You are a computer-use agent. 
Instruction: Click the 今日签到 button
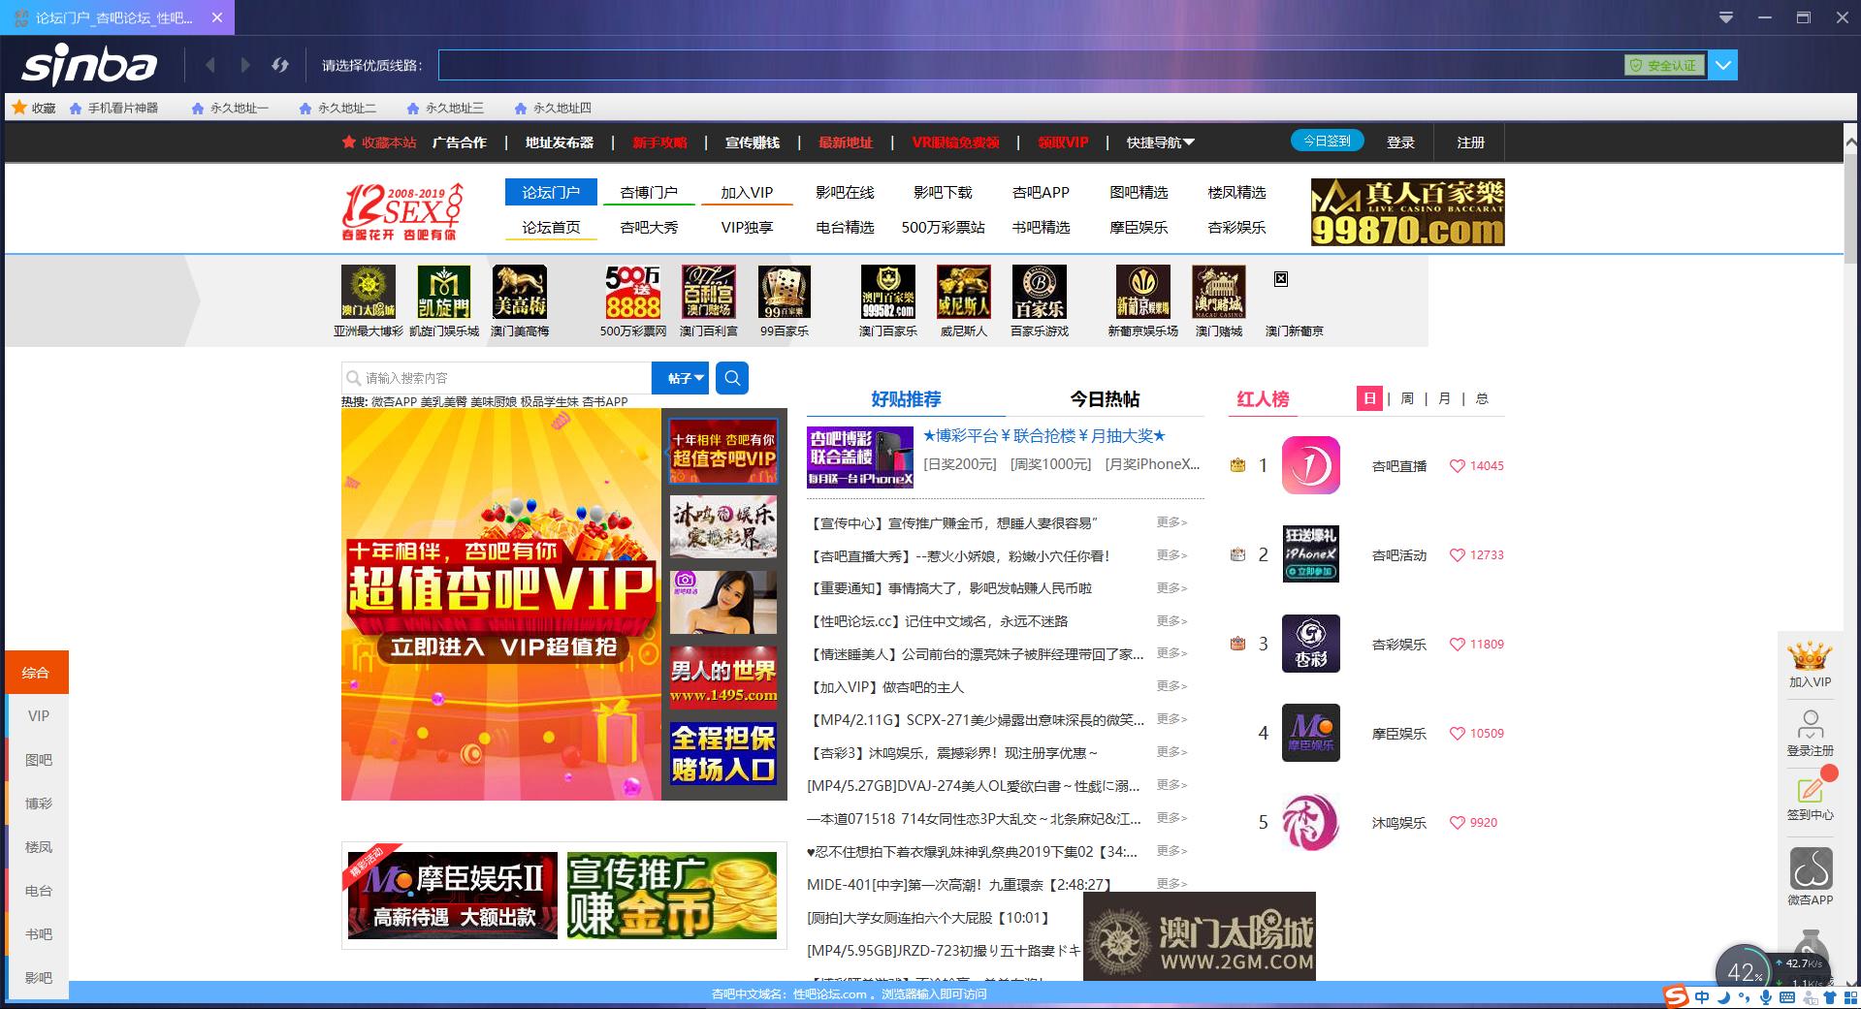click(x=1327, y=141)
